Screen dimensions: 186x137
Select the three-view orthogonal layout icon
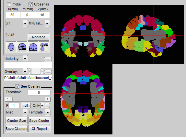point(44,47)
